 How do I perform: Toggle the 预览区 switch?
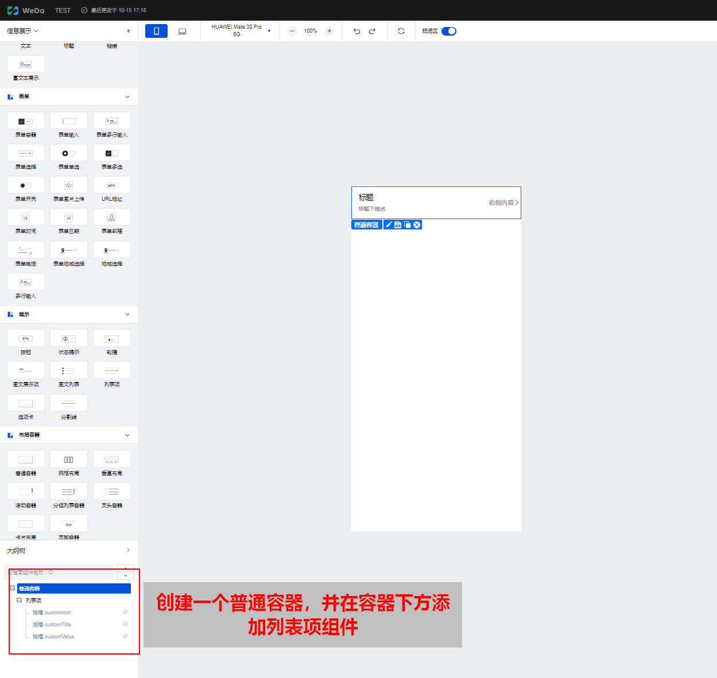449,31
